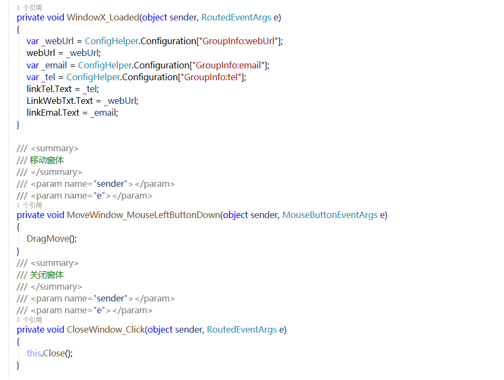Screen dimensions: 504x380
Task: Select RoutedEventArgs in CloseWindow_Click signature
Action: click(x=242, y=330)
